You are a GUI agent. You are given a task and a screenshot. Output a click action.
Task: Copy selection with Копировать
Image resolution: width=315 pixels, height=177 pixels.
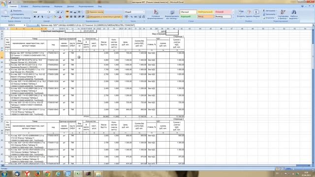pos(17,14)
